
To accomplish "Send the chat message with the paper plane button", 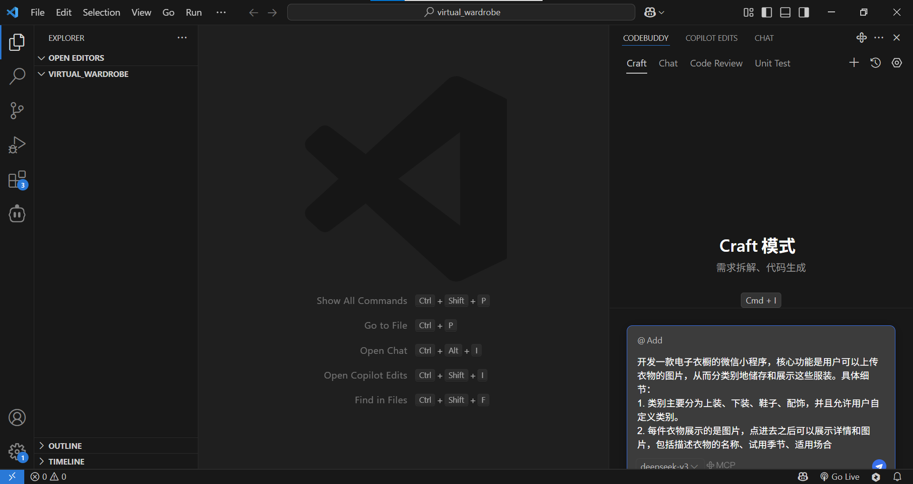I will tap(879, 465).
